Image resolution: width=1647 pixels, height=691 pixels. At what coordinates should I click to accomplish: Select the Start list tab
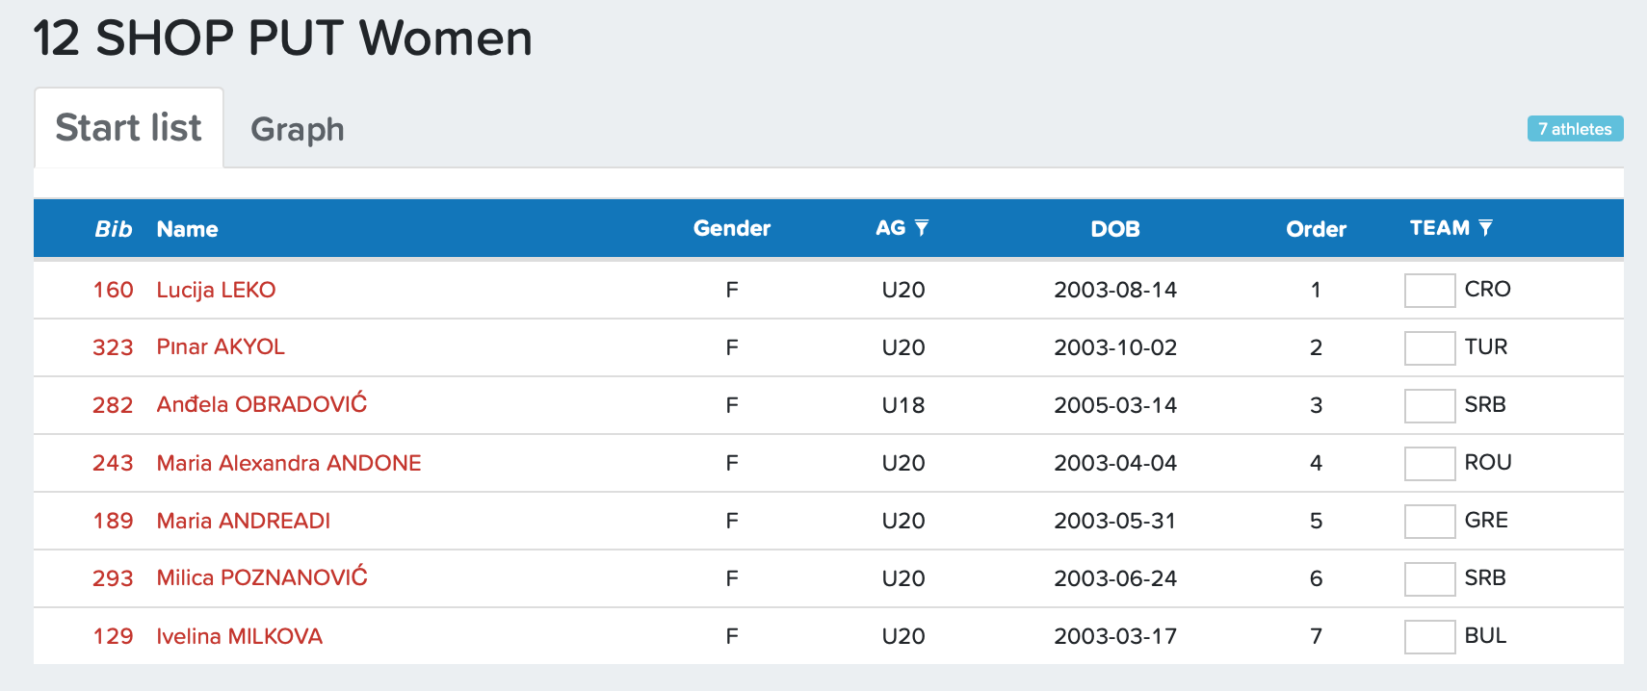click(x=128, y=128)
